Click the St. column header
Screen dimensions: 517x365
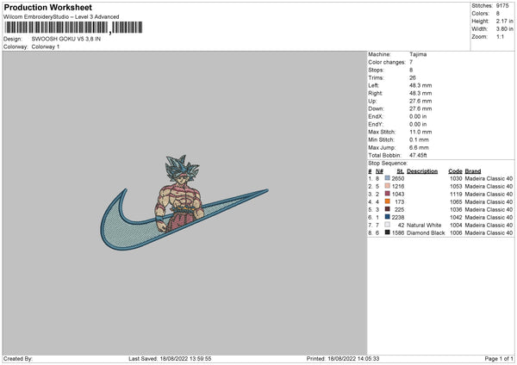[401, 171]
